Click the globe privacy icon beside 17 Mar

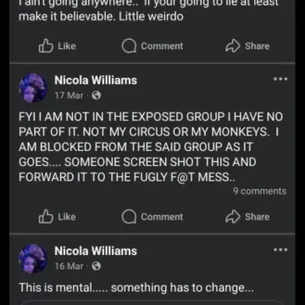tap(97, 96)
